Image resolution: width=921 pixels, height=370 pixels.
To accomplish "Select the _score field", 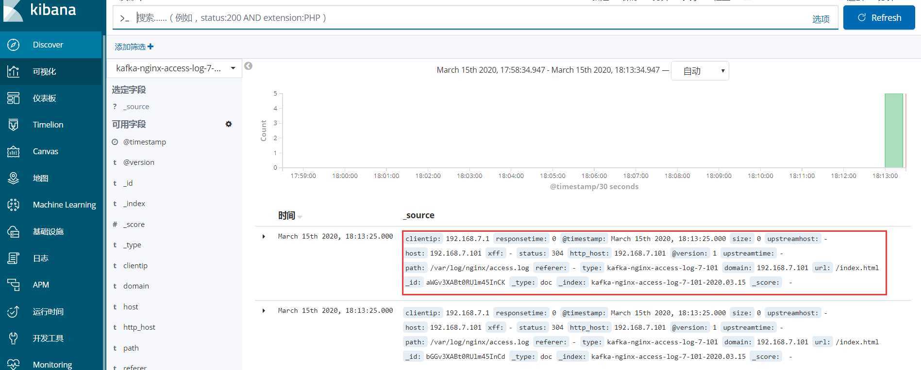I will [134, 225].
